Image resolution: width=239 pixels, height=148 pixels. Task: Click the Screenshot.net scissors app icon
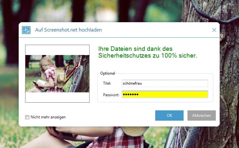(x=26, y=30)
